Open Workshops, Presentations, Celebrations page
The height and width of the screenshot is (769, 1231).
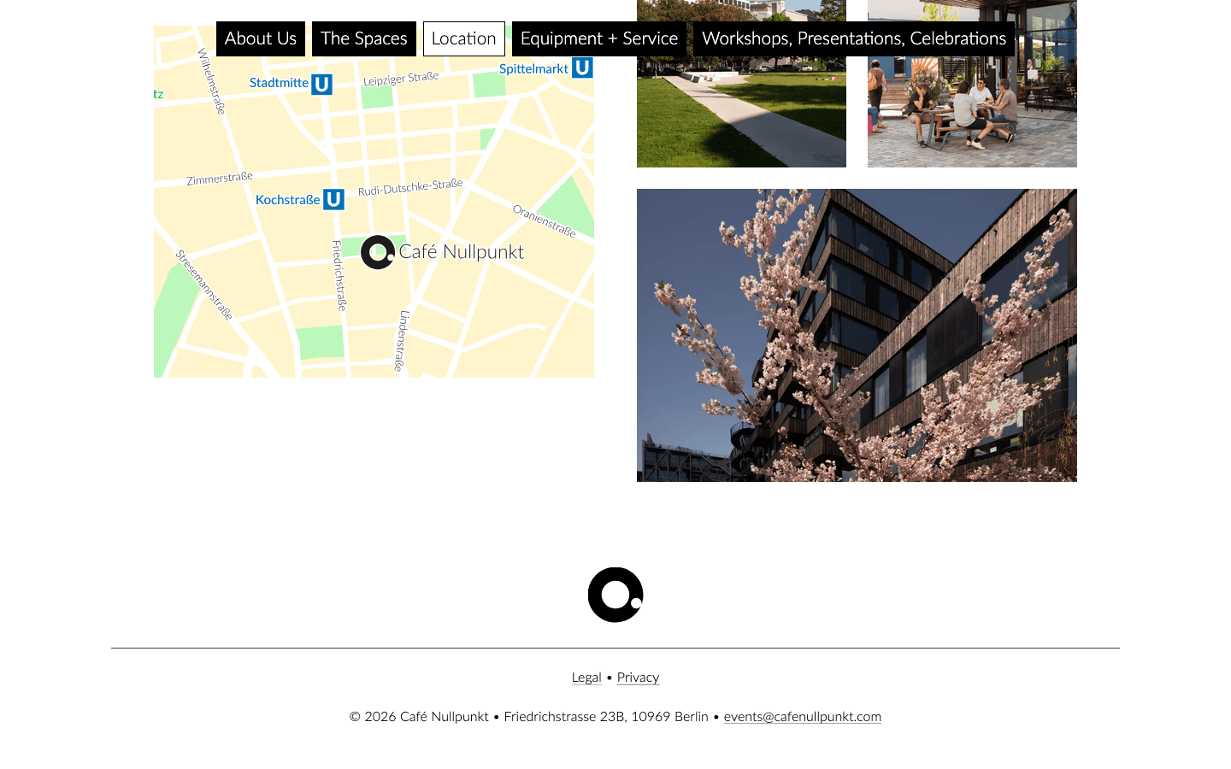(x=852, y=38)
